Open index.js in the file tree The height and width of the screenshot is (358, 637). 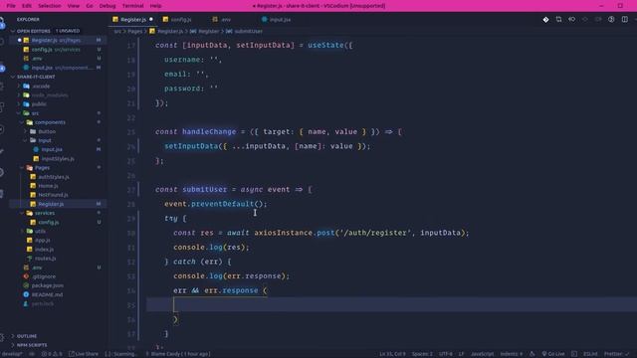coord(44,250)
